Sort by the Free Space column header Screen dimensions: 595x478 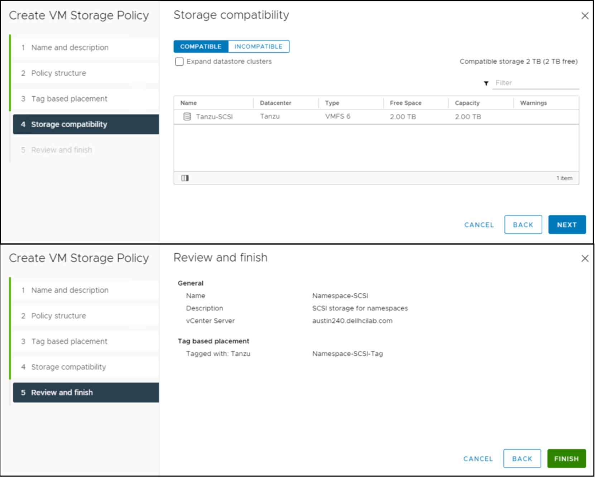[406, 103]
